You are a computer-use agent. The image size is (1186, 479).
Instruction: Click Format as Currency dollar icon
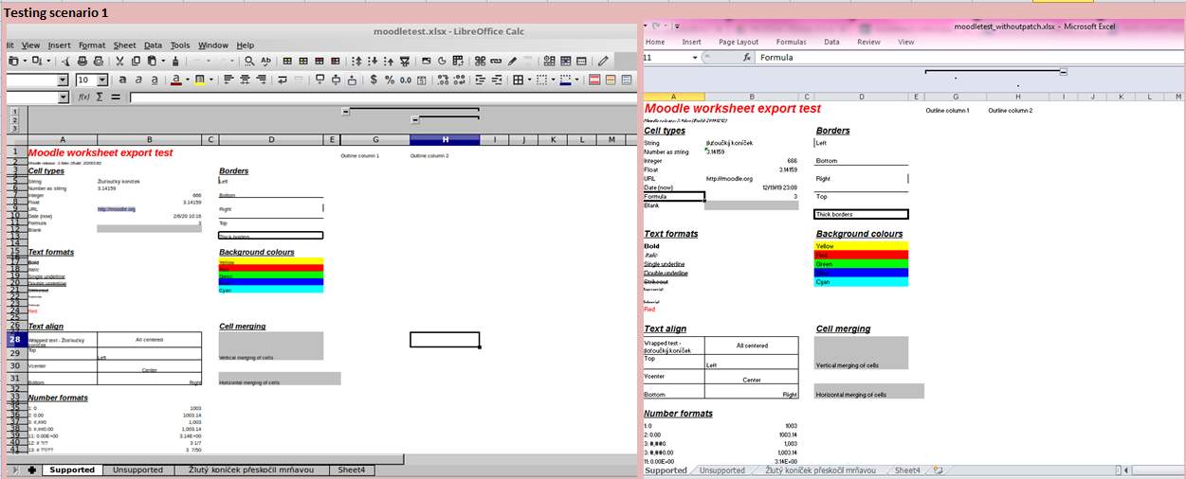374,80
